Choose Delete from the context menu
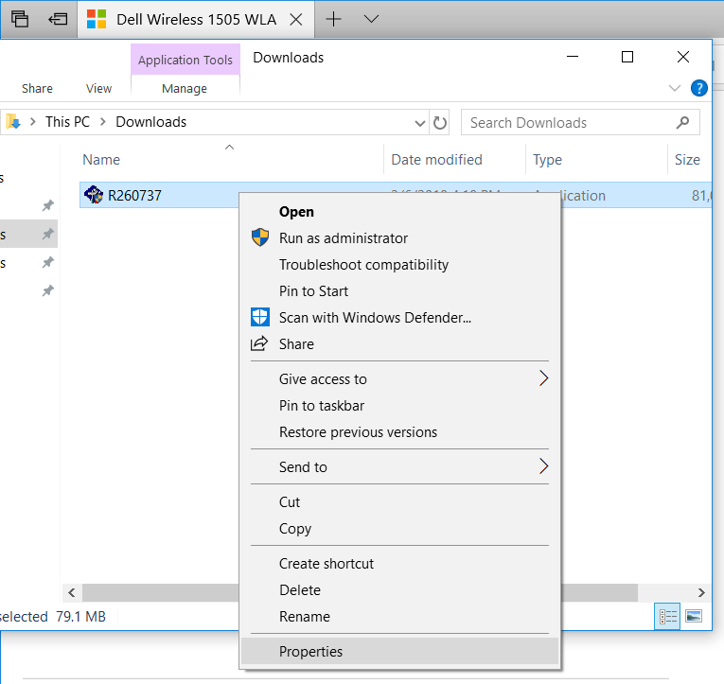 coord(399,590)
